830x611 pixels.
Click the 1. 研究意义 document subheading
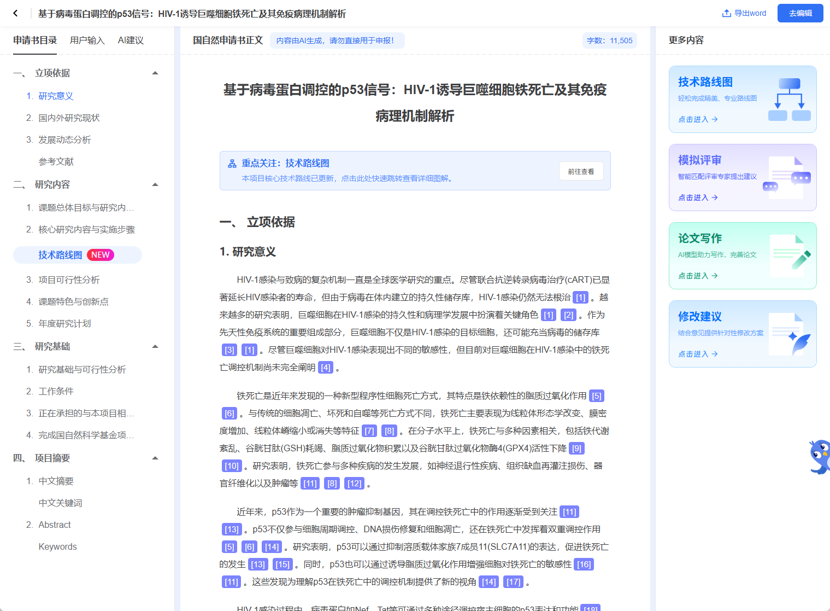coord(248,252)
